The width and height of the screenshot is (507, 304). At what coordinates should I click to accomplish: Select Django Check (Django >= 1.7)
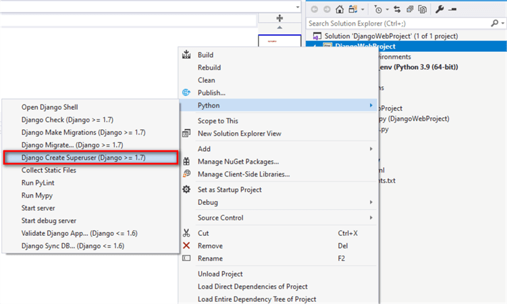coord(68,119)
